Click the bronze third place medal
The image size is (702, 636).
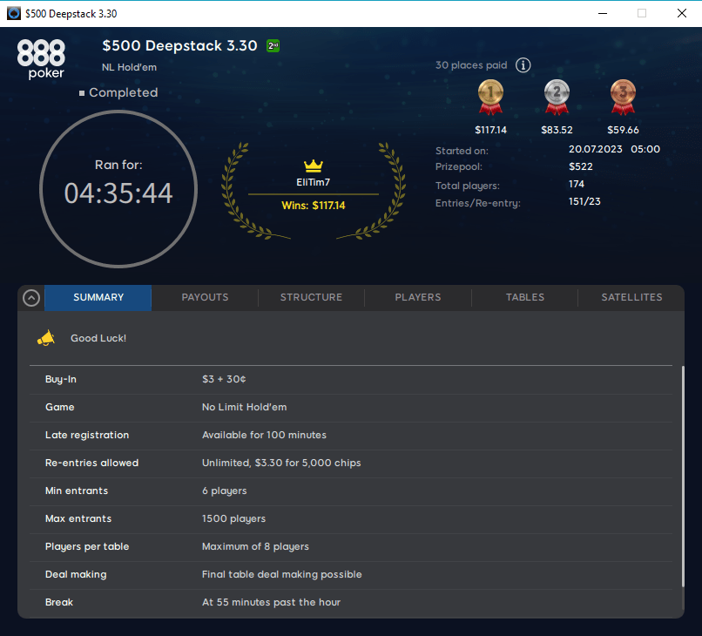click(x=624, y=97)
